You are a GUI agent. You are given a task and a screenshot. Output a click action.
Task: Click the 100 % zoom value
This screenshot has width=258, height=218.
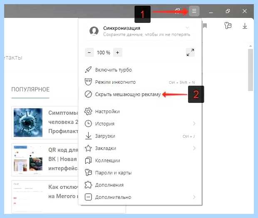point(103,53)
